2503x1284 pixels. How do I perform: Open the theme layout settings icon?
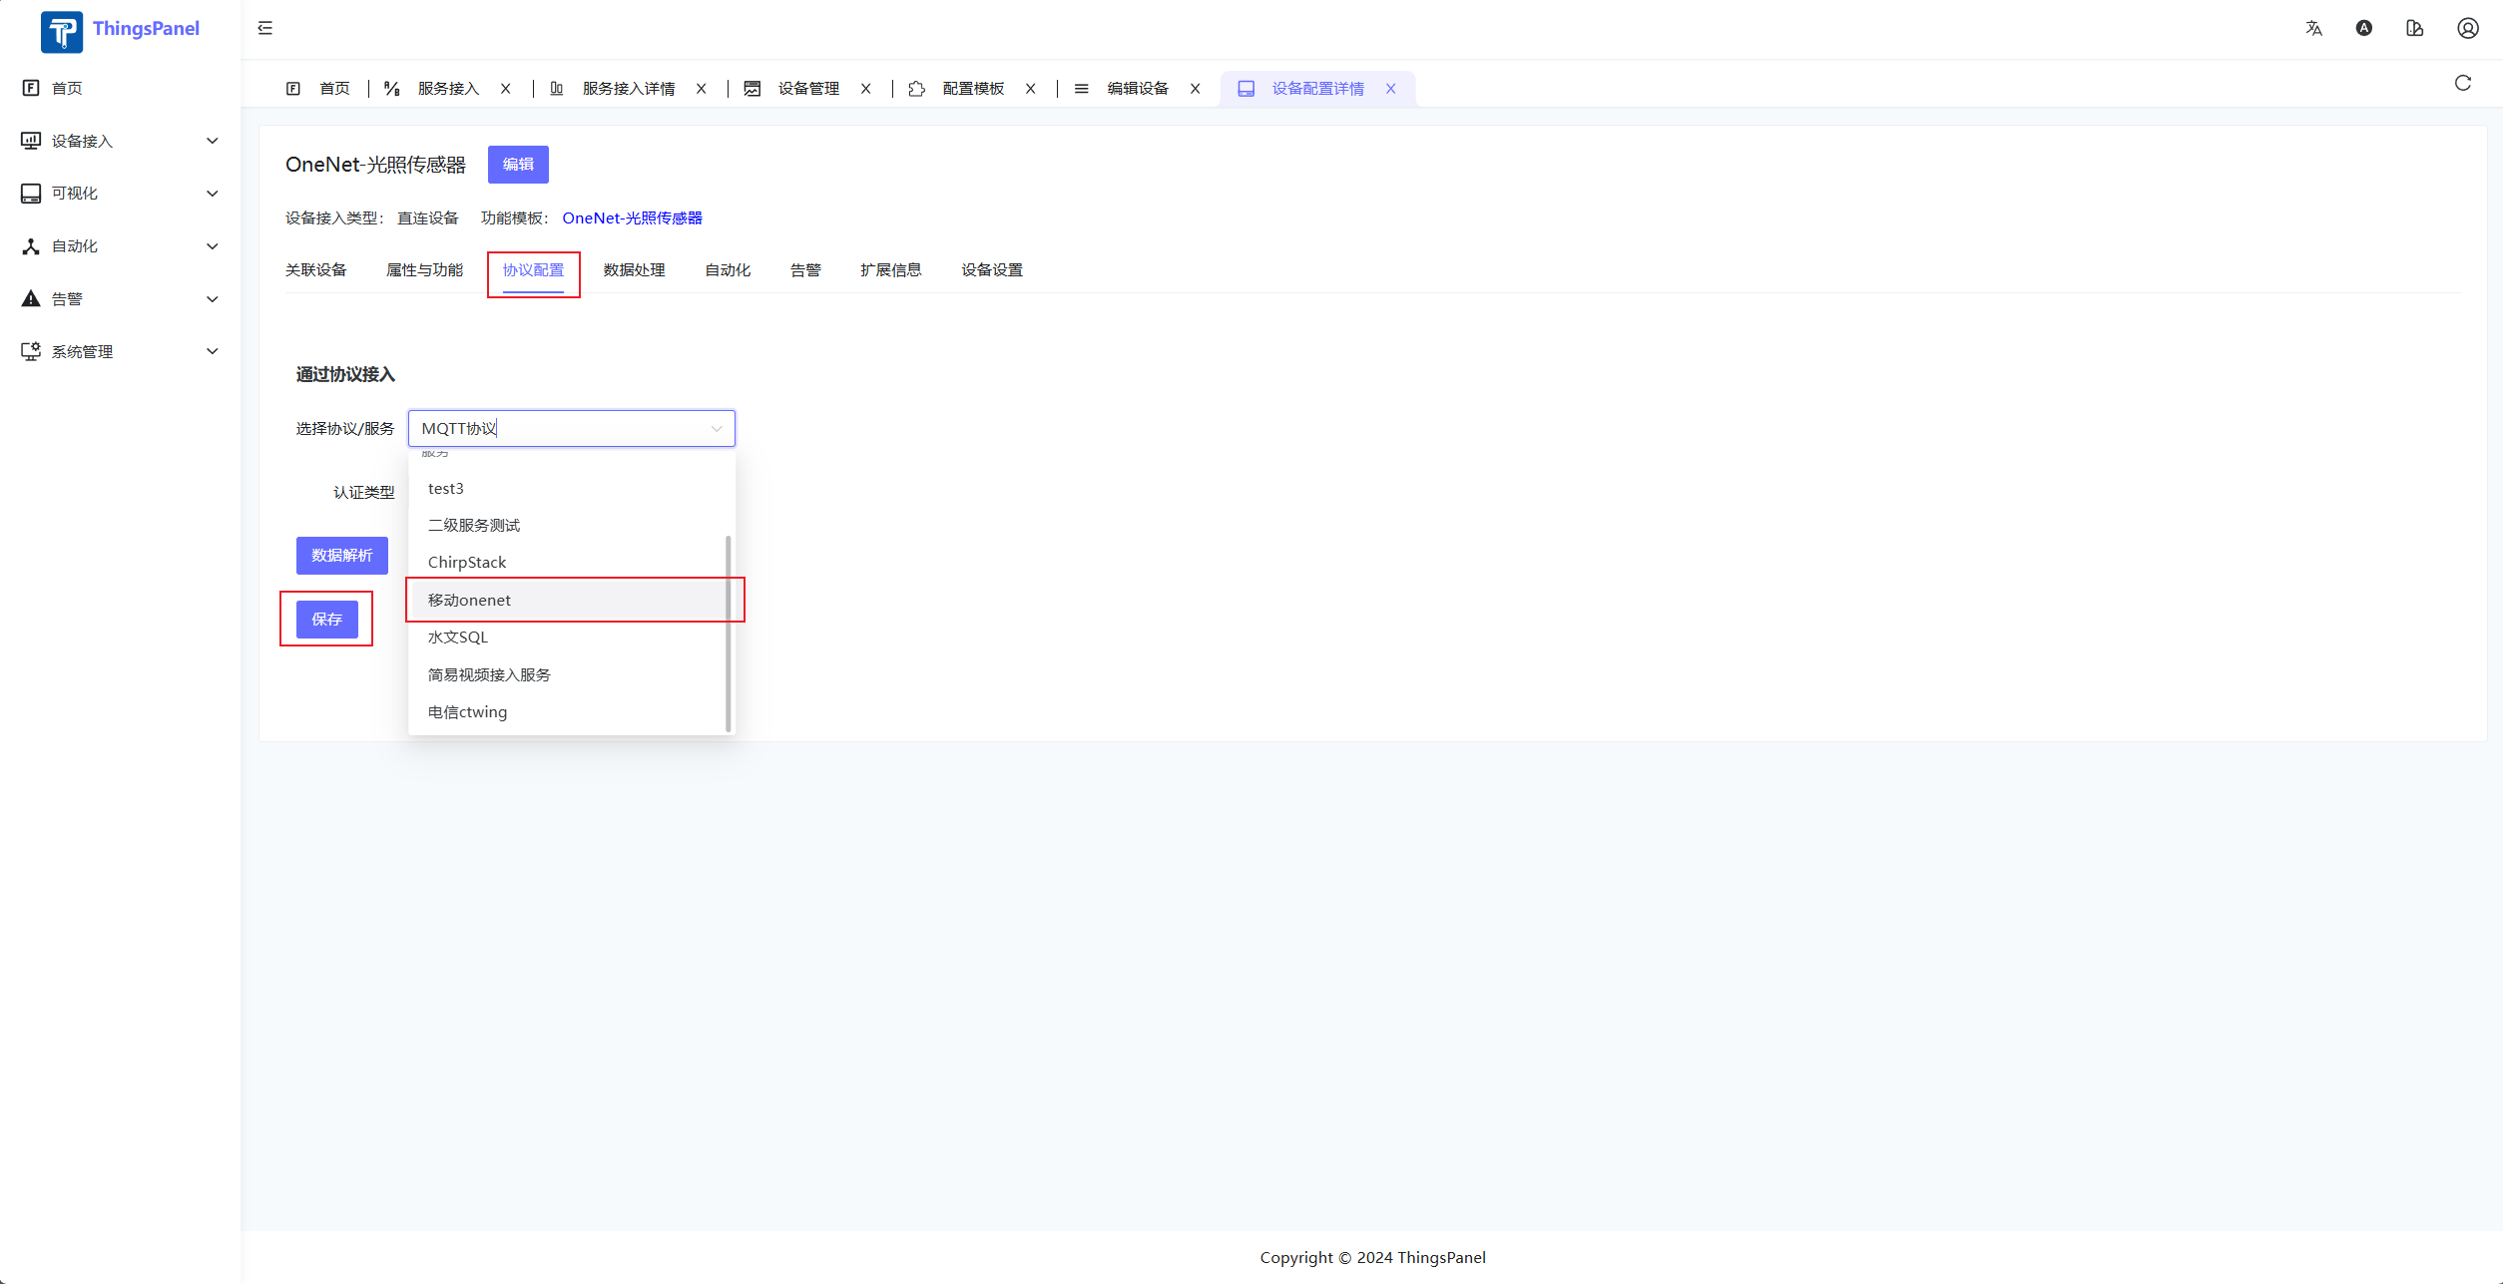coord(2414,28)
